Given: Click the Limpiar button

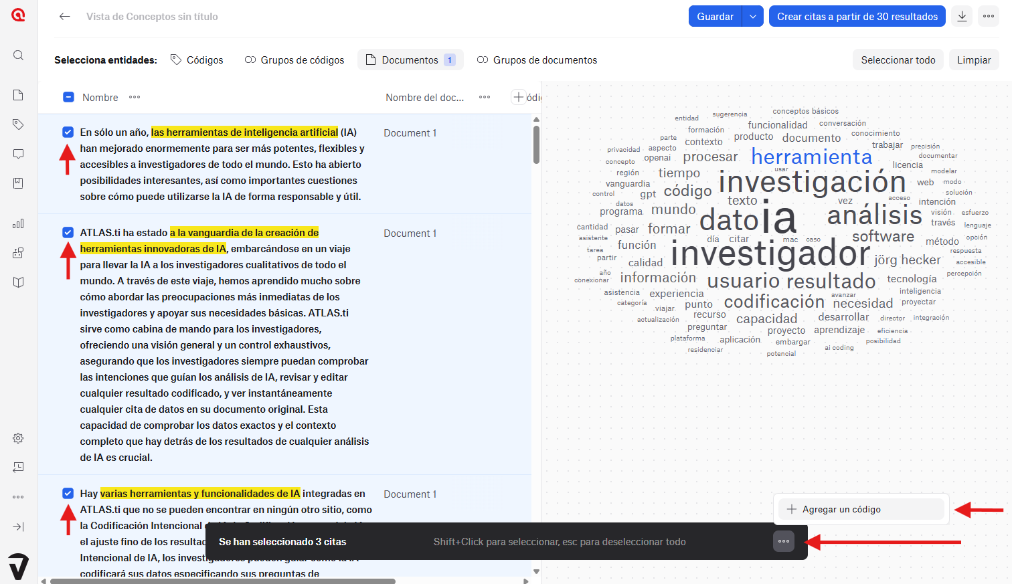Looking at the screenshot, I should tap(974, 60).
